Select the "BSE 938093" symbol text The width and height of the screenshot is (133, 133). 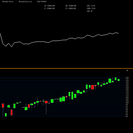tap(42, 2)
